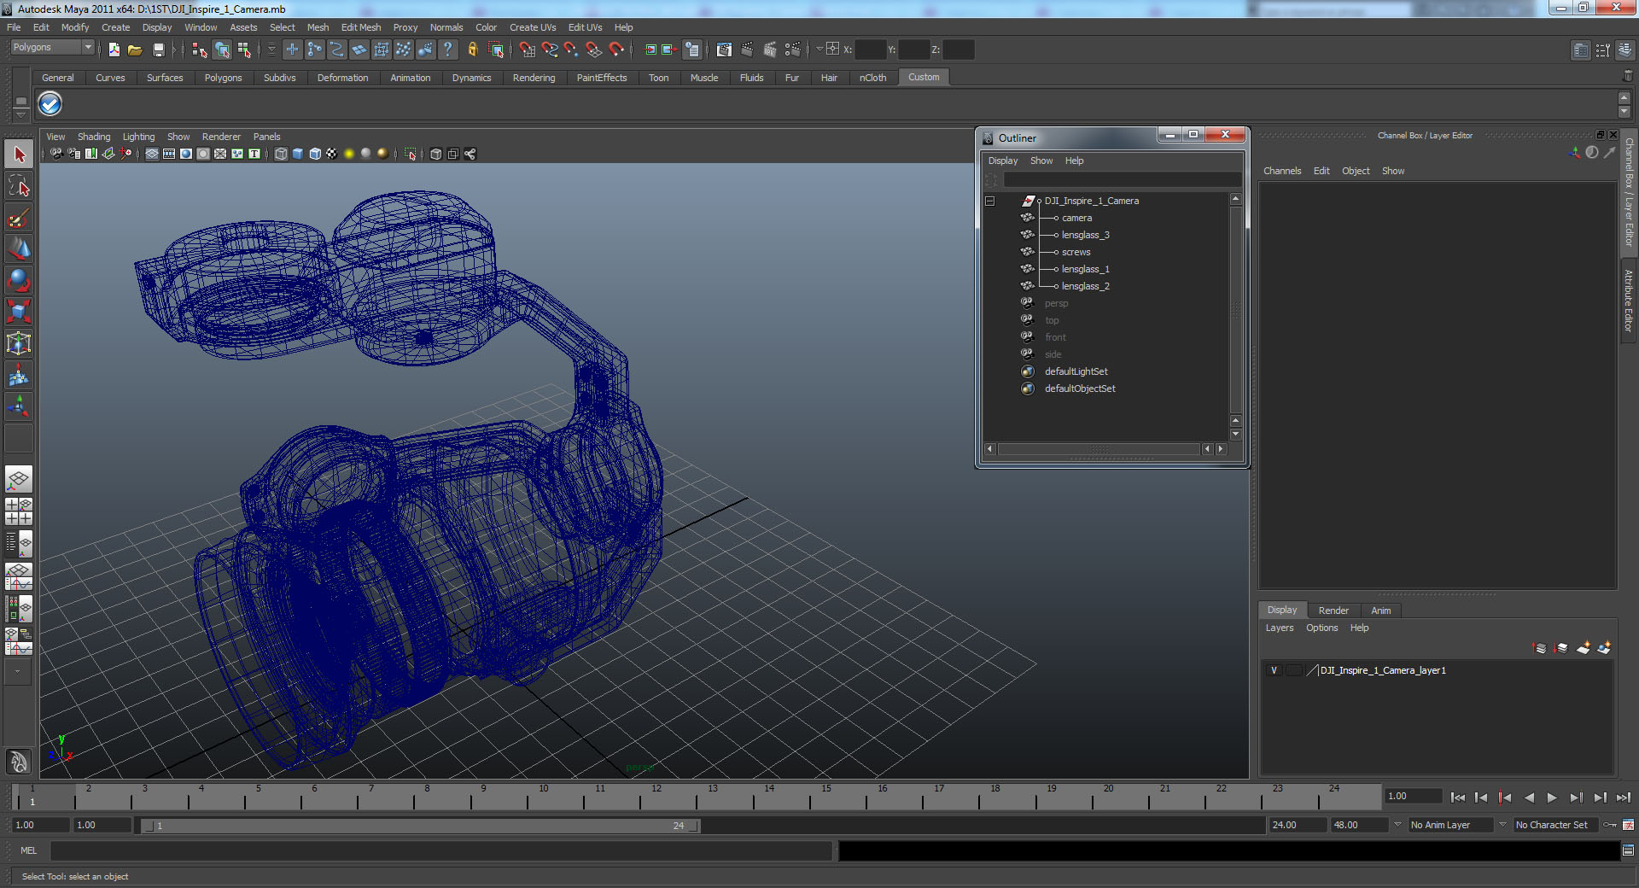Toggle Snap to grids magnet
The image size is (1639, 888).
(527, 50)
